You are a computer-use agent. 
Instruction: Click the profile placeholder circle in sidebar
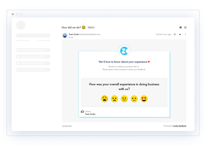click(x=21, y=25)
